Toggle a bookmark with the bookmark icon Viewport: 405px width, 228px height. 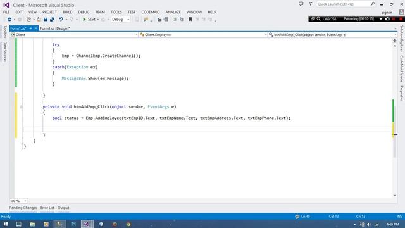(x=190, y=20)
